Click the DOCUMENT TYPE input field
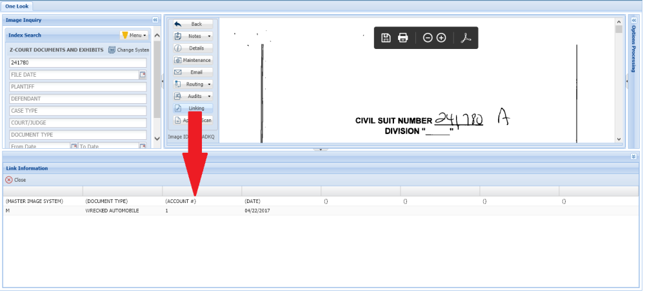645x292 pixels. coord(78,135)
